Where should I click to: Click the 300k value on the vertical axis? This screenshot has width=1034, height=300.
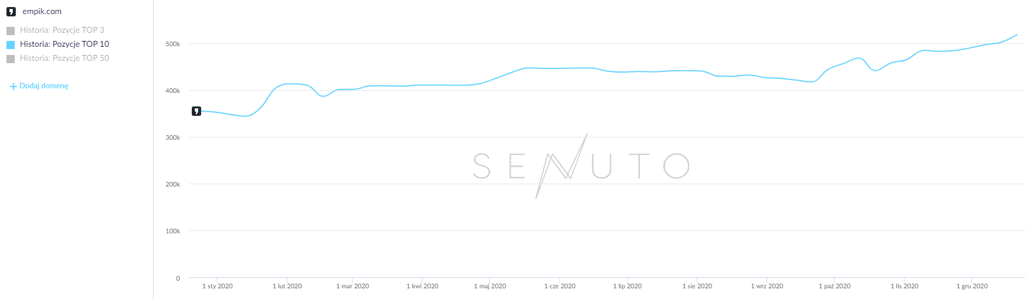[173, 137]
